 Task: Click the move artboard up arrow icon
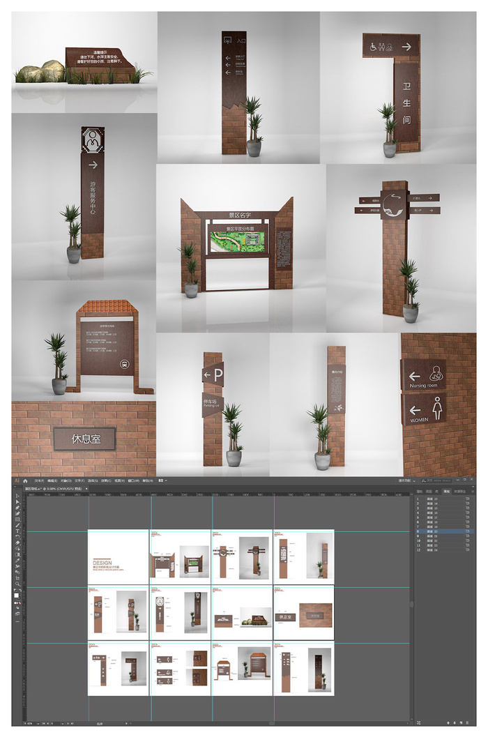tap(448, 722)
